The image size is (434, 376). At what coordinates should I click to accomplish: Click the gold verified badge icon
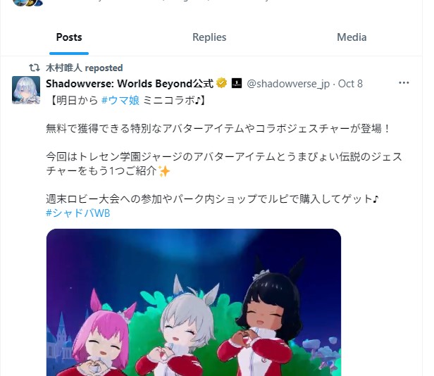tap(221, 83)
